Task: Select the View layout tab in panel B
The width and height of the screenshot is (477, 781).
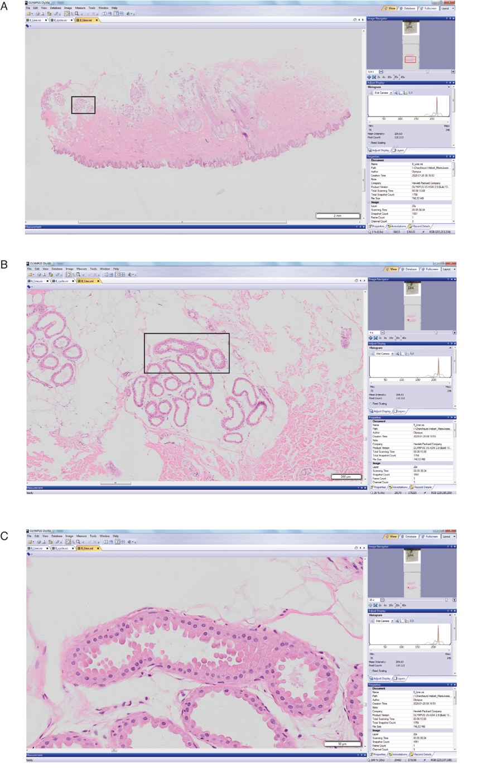Action: [392, 269]
